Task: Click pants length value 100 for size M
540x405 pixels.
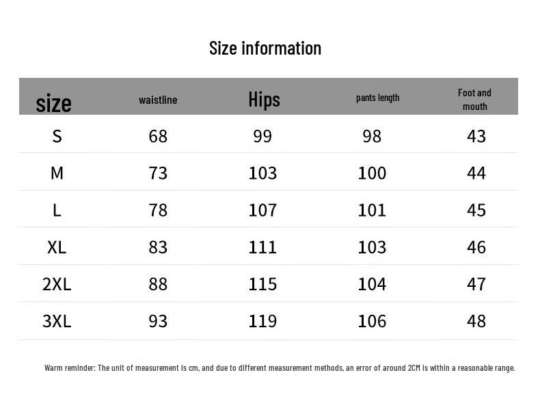Action: (x=372, y=173)
